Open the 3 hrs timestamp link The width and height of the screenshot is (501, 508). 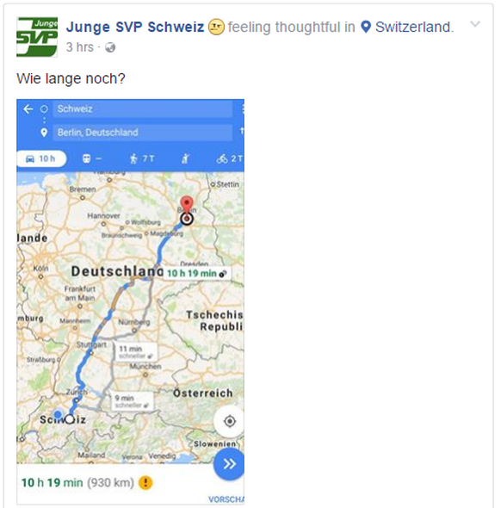point(80,47)
